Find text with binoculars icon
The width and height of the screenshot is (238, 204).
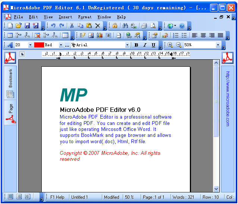click(x=125, y=26)
